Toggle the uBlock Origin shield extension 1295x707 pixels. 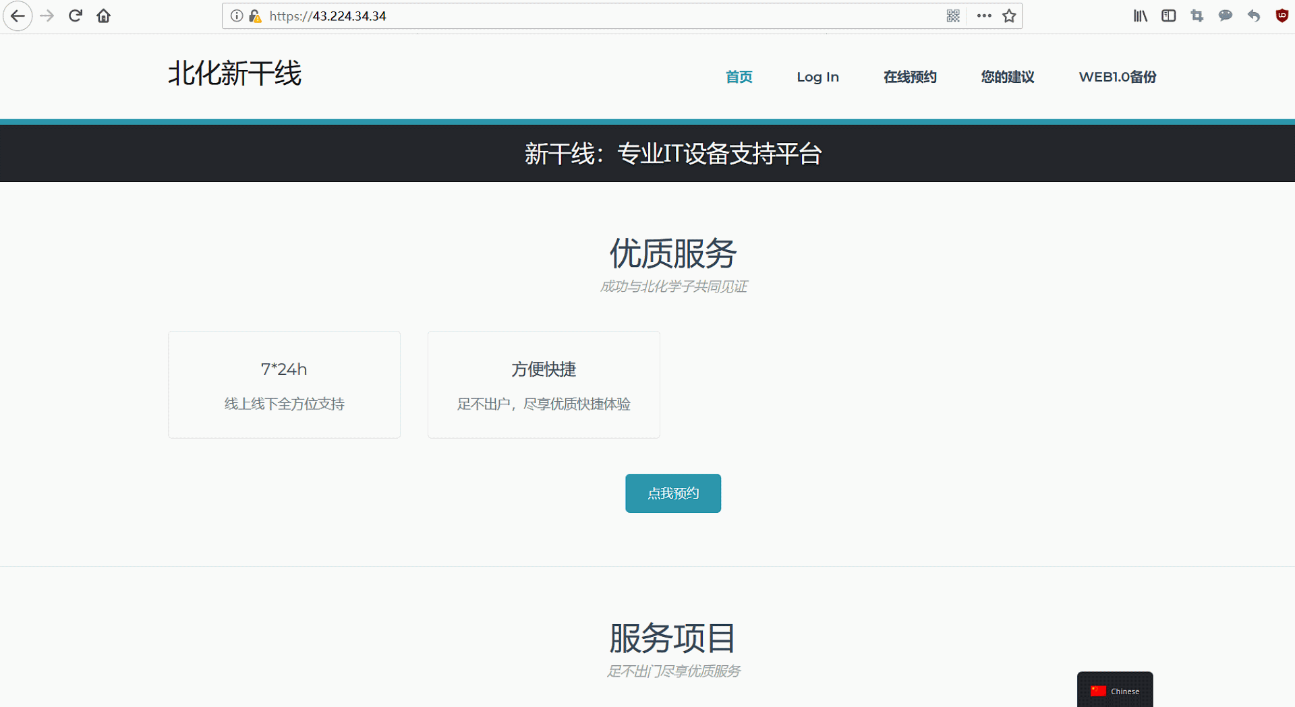(1282, 16)
